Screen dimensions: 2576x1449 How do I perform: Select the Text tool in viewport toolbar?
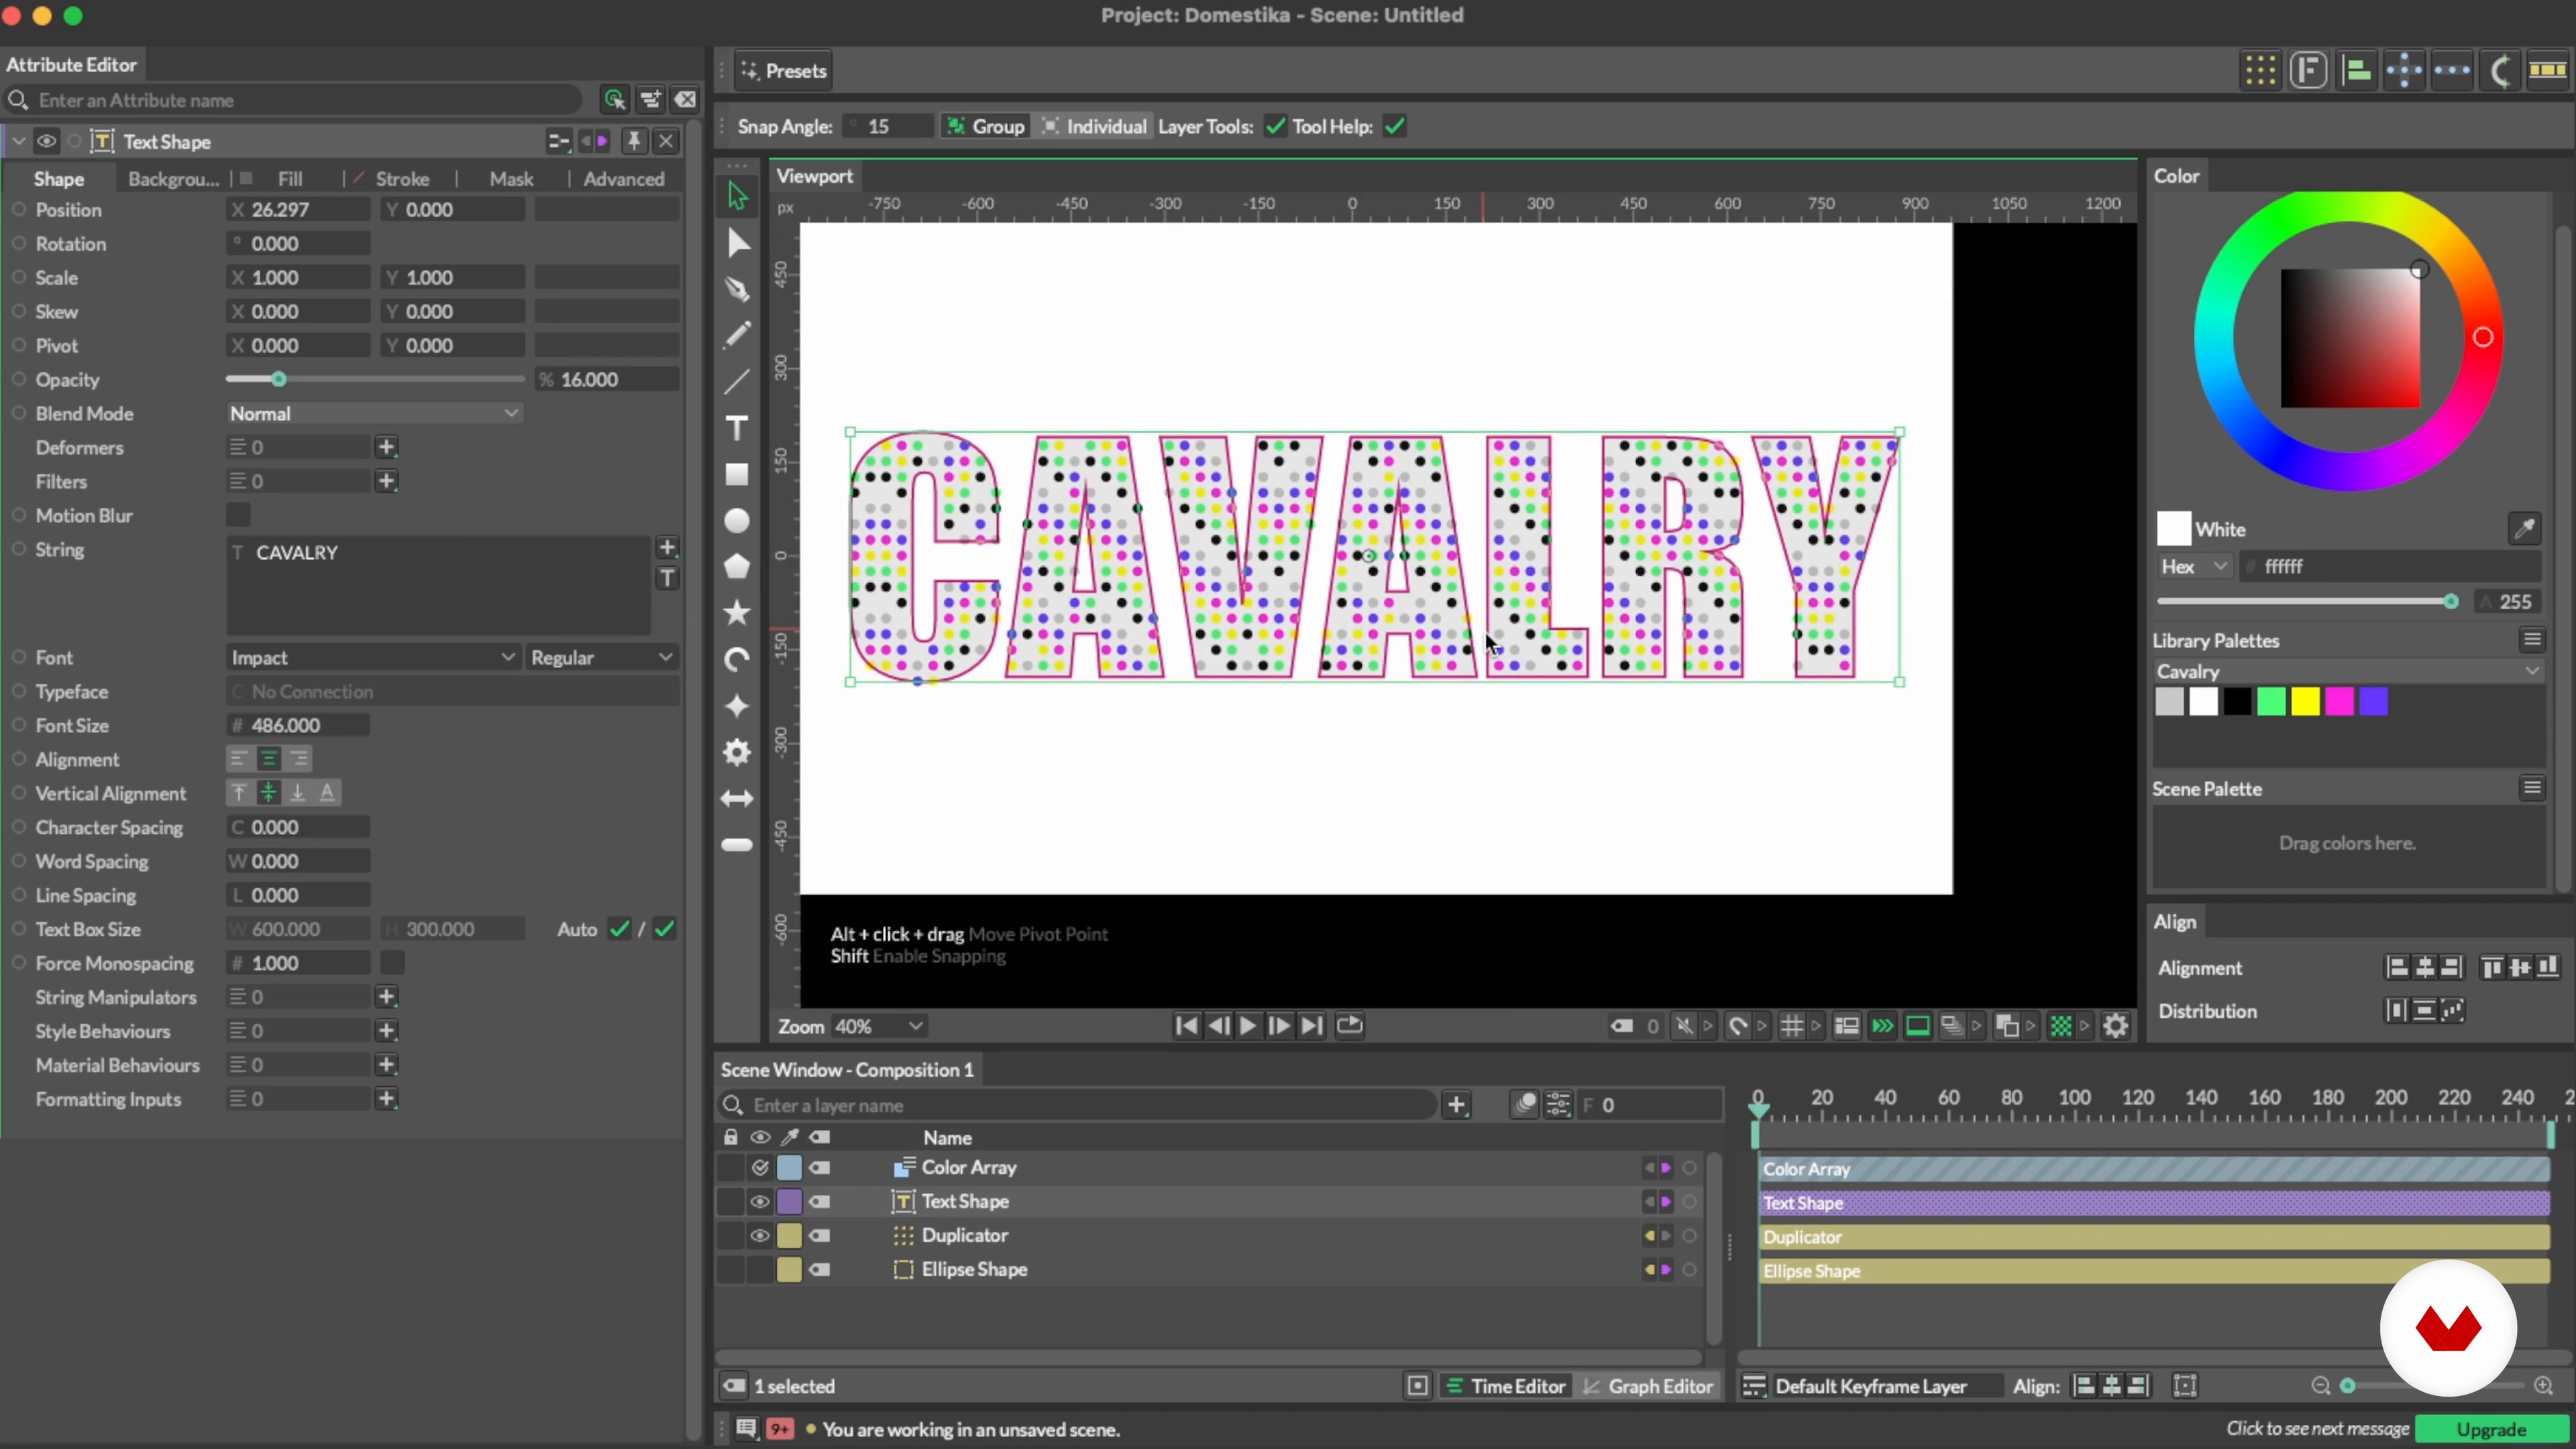(x=737, y=429)
